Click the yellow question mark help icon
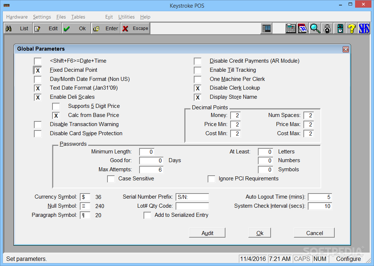 tap(351, 28)
